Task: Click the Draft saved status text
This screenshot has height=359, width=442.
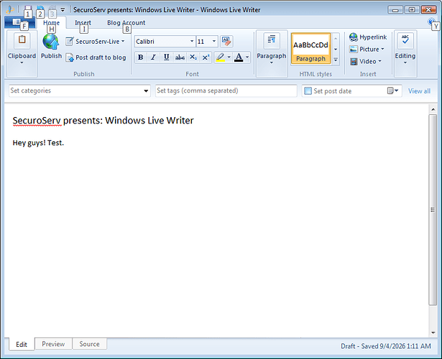Action: point(386,346)
